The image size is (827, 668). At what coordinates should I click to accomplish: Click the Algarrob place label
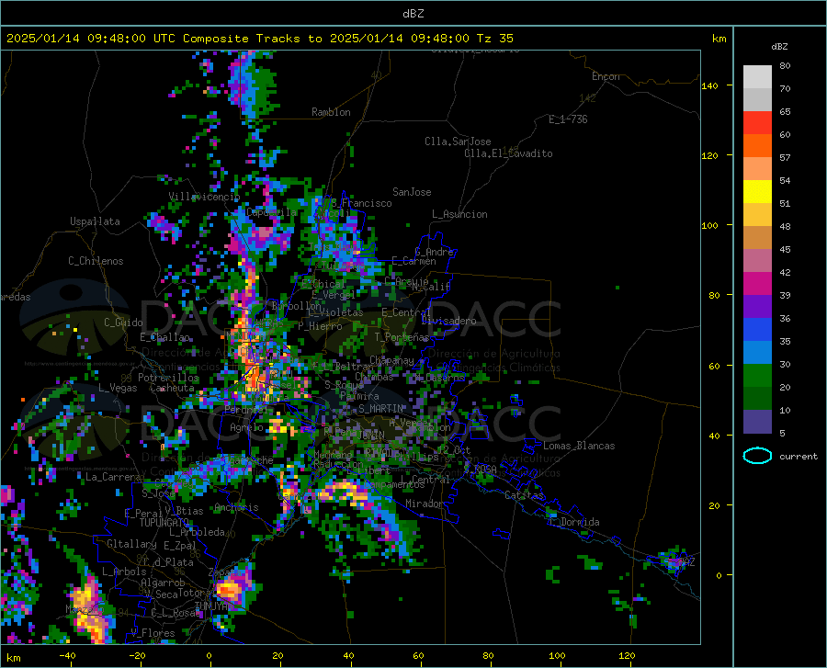tap(163, 583)
